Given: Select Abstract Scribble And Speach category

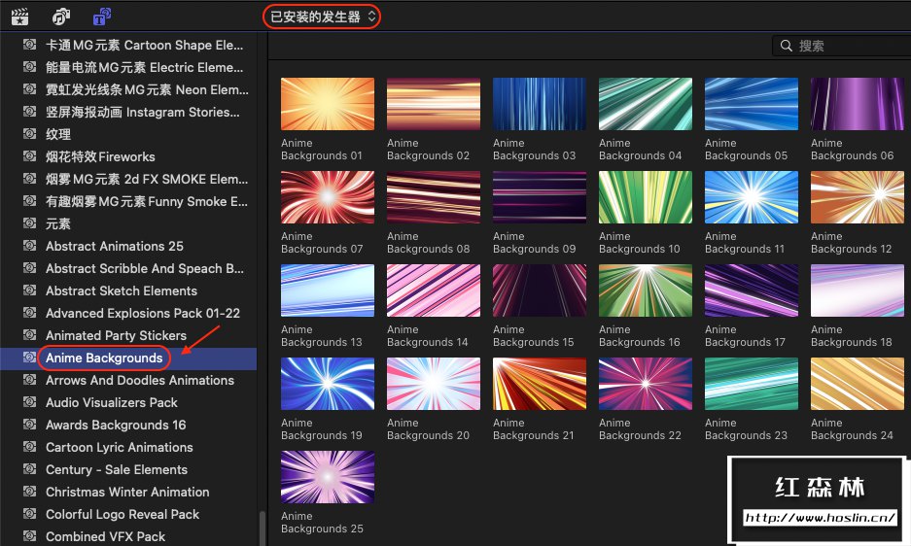Looking at the screenshot, I should click(x=128, y=268).
